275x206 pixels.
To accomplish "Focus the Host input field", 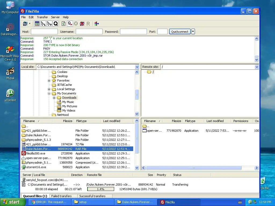I will pos(44,32).
